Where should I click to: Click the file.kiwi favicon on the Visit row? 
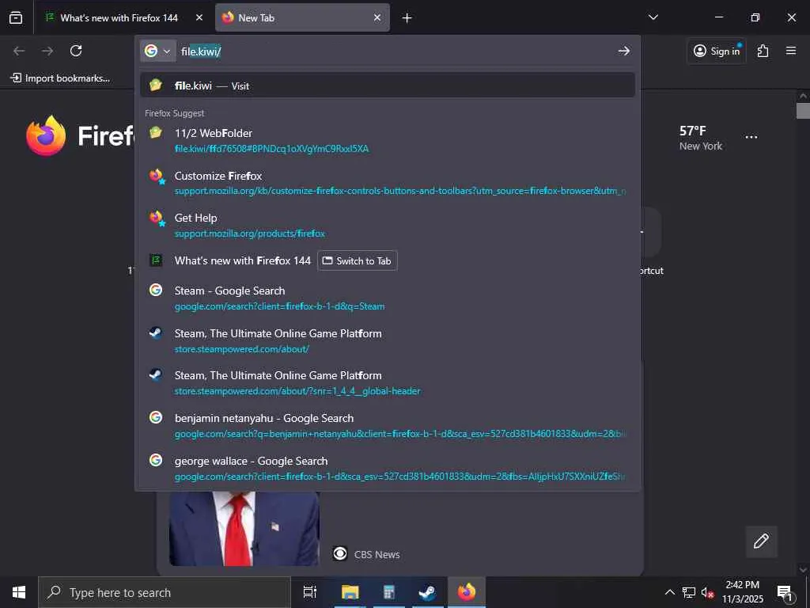[156, 85]
